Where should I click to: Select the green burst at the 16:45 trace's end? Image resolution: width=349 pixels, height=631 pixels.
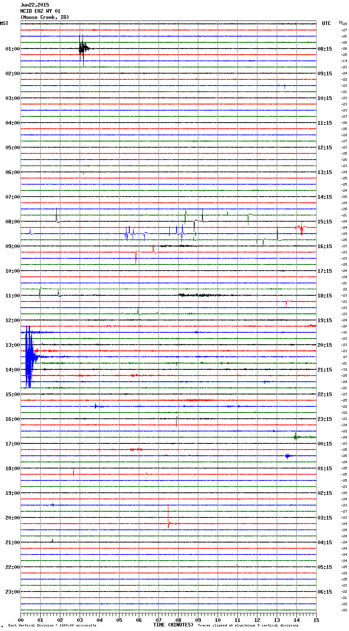click(x=296, y=437)
